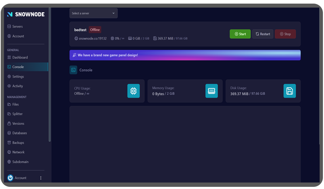Image resolution: width=324 pixels, height=189 pixels.
Task: Click the address icon before snownode.co
Action: point(76,39)
